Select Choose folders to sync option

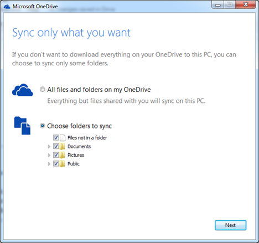(43, 126)
